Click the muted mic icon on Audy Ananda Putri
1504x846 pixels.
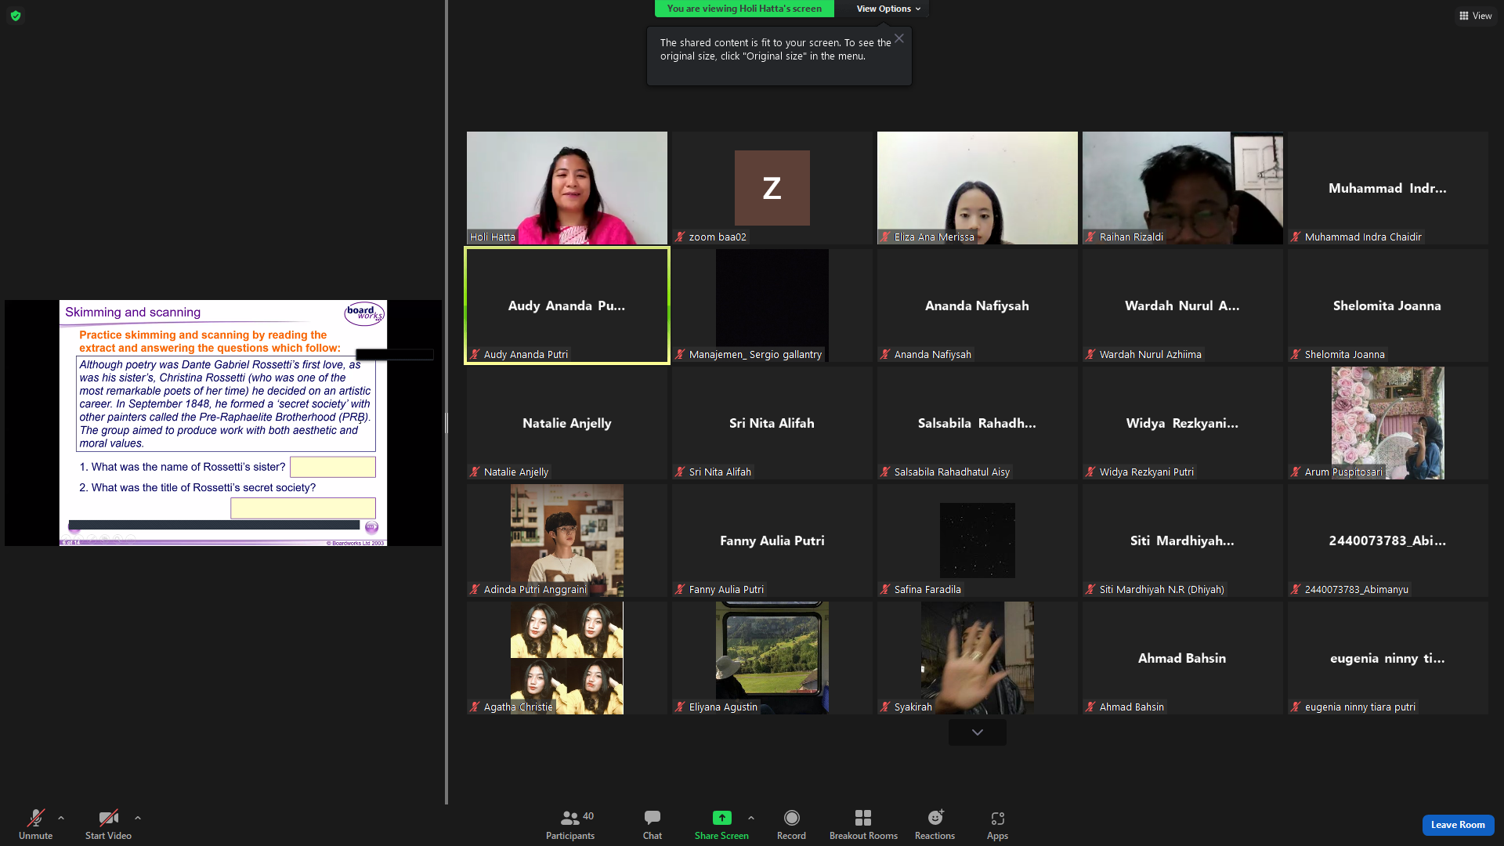click(475, 354)
